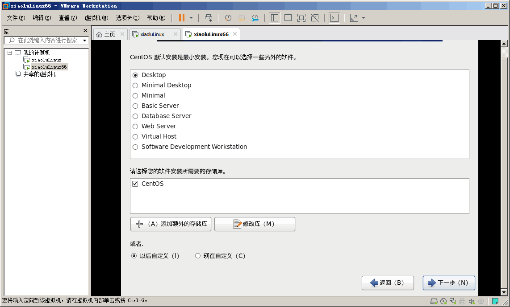Open the 编辑 menu
Screen dimensions: 510x307
point(42,18)
